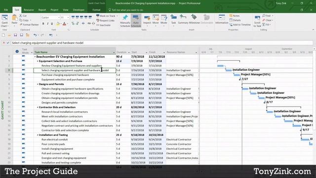Image resolution: width=316 pixels, height=178 pixels.
Task: Indent the selected task
Action: [78, 24]
